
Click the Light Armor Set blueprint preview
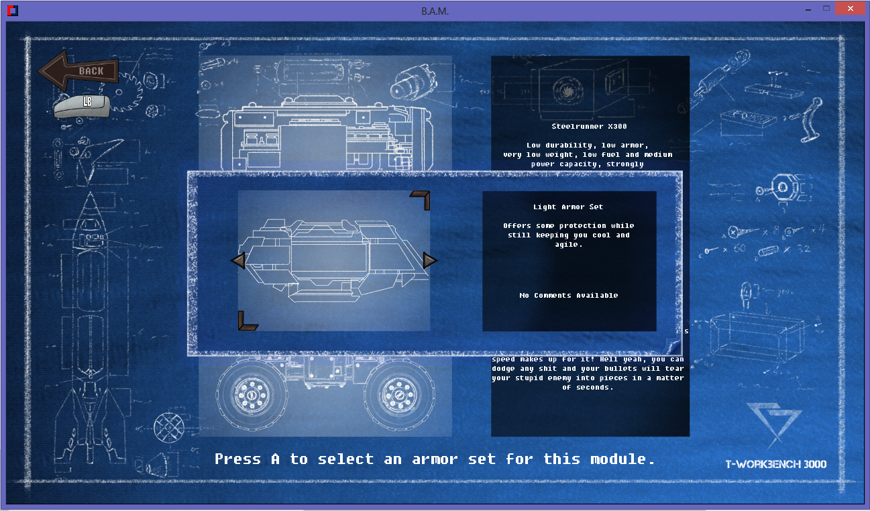coord(333,260)
